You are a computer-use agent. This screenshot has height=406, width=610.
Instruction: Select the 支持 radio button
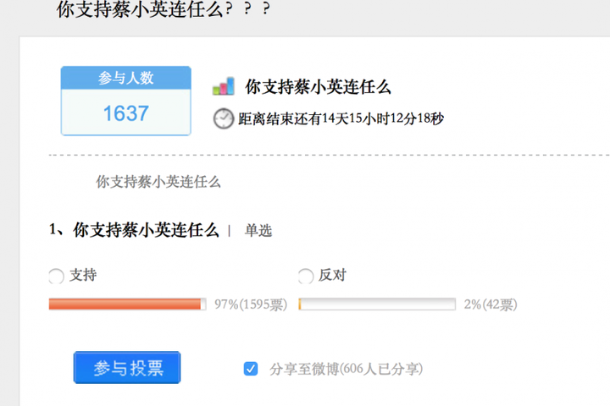(56, 277)
